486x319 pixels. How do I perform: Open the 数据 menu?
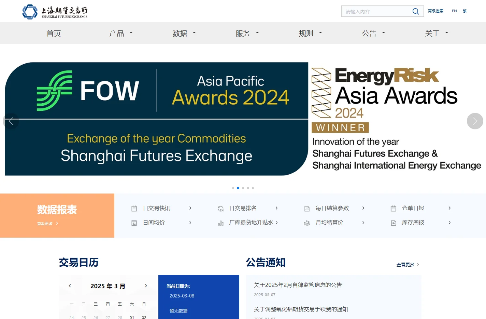point(180,33)
